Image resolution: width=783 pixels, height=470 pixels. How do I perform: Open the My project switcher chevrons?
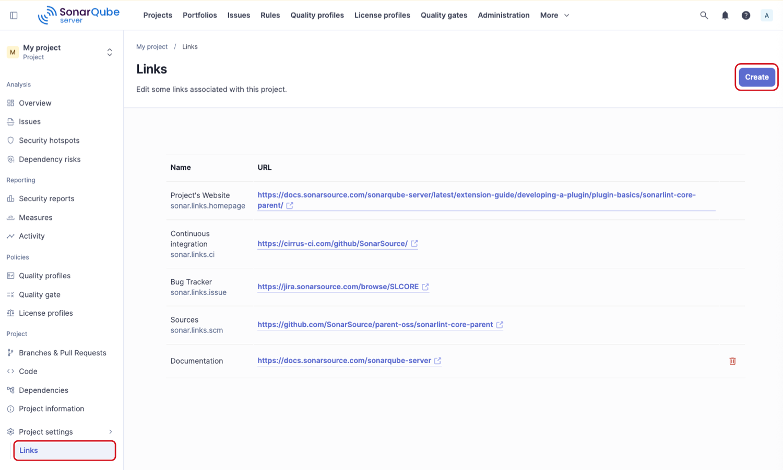(x=110, y=52)
